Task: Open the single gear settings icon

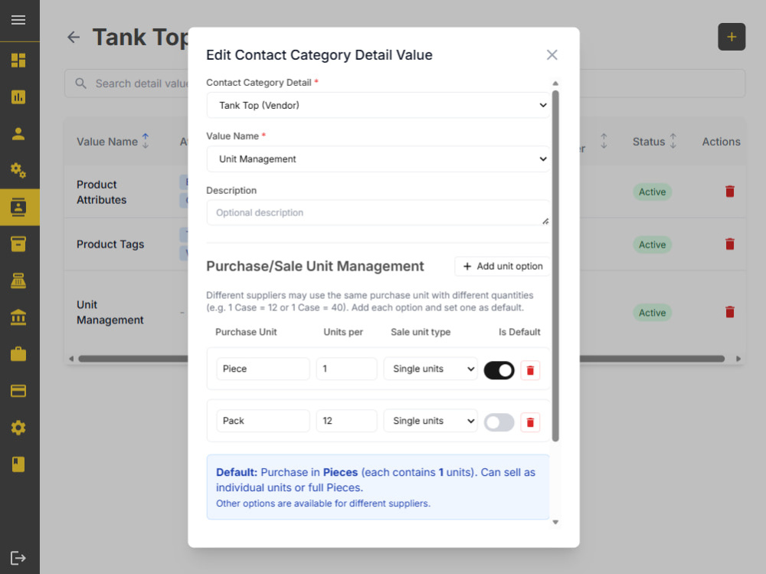Action: coord(18,428)
